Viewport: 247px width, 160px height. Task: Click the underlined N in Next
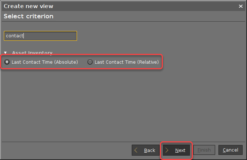tap(177, 150)
